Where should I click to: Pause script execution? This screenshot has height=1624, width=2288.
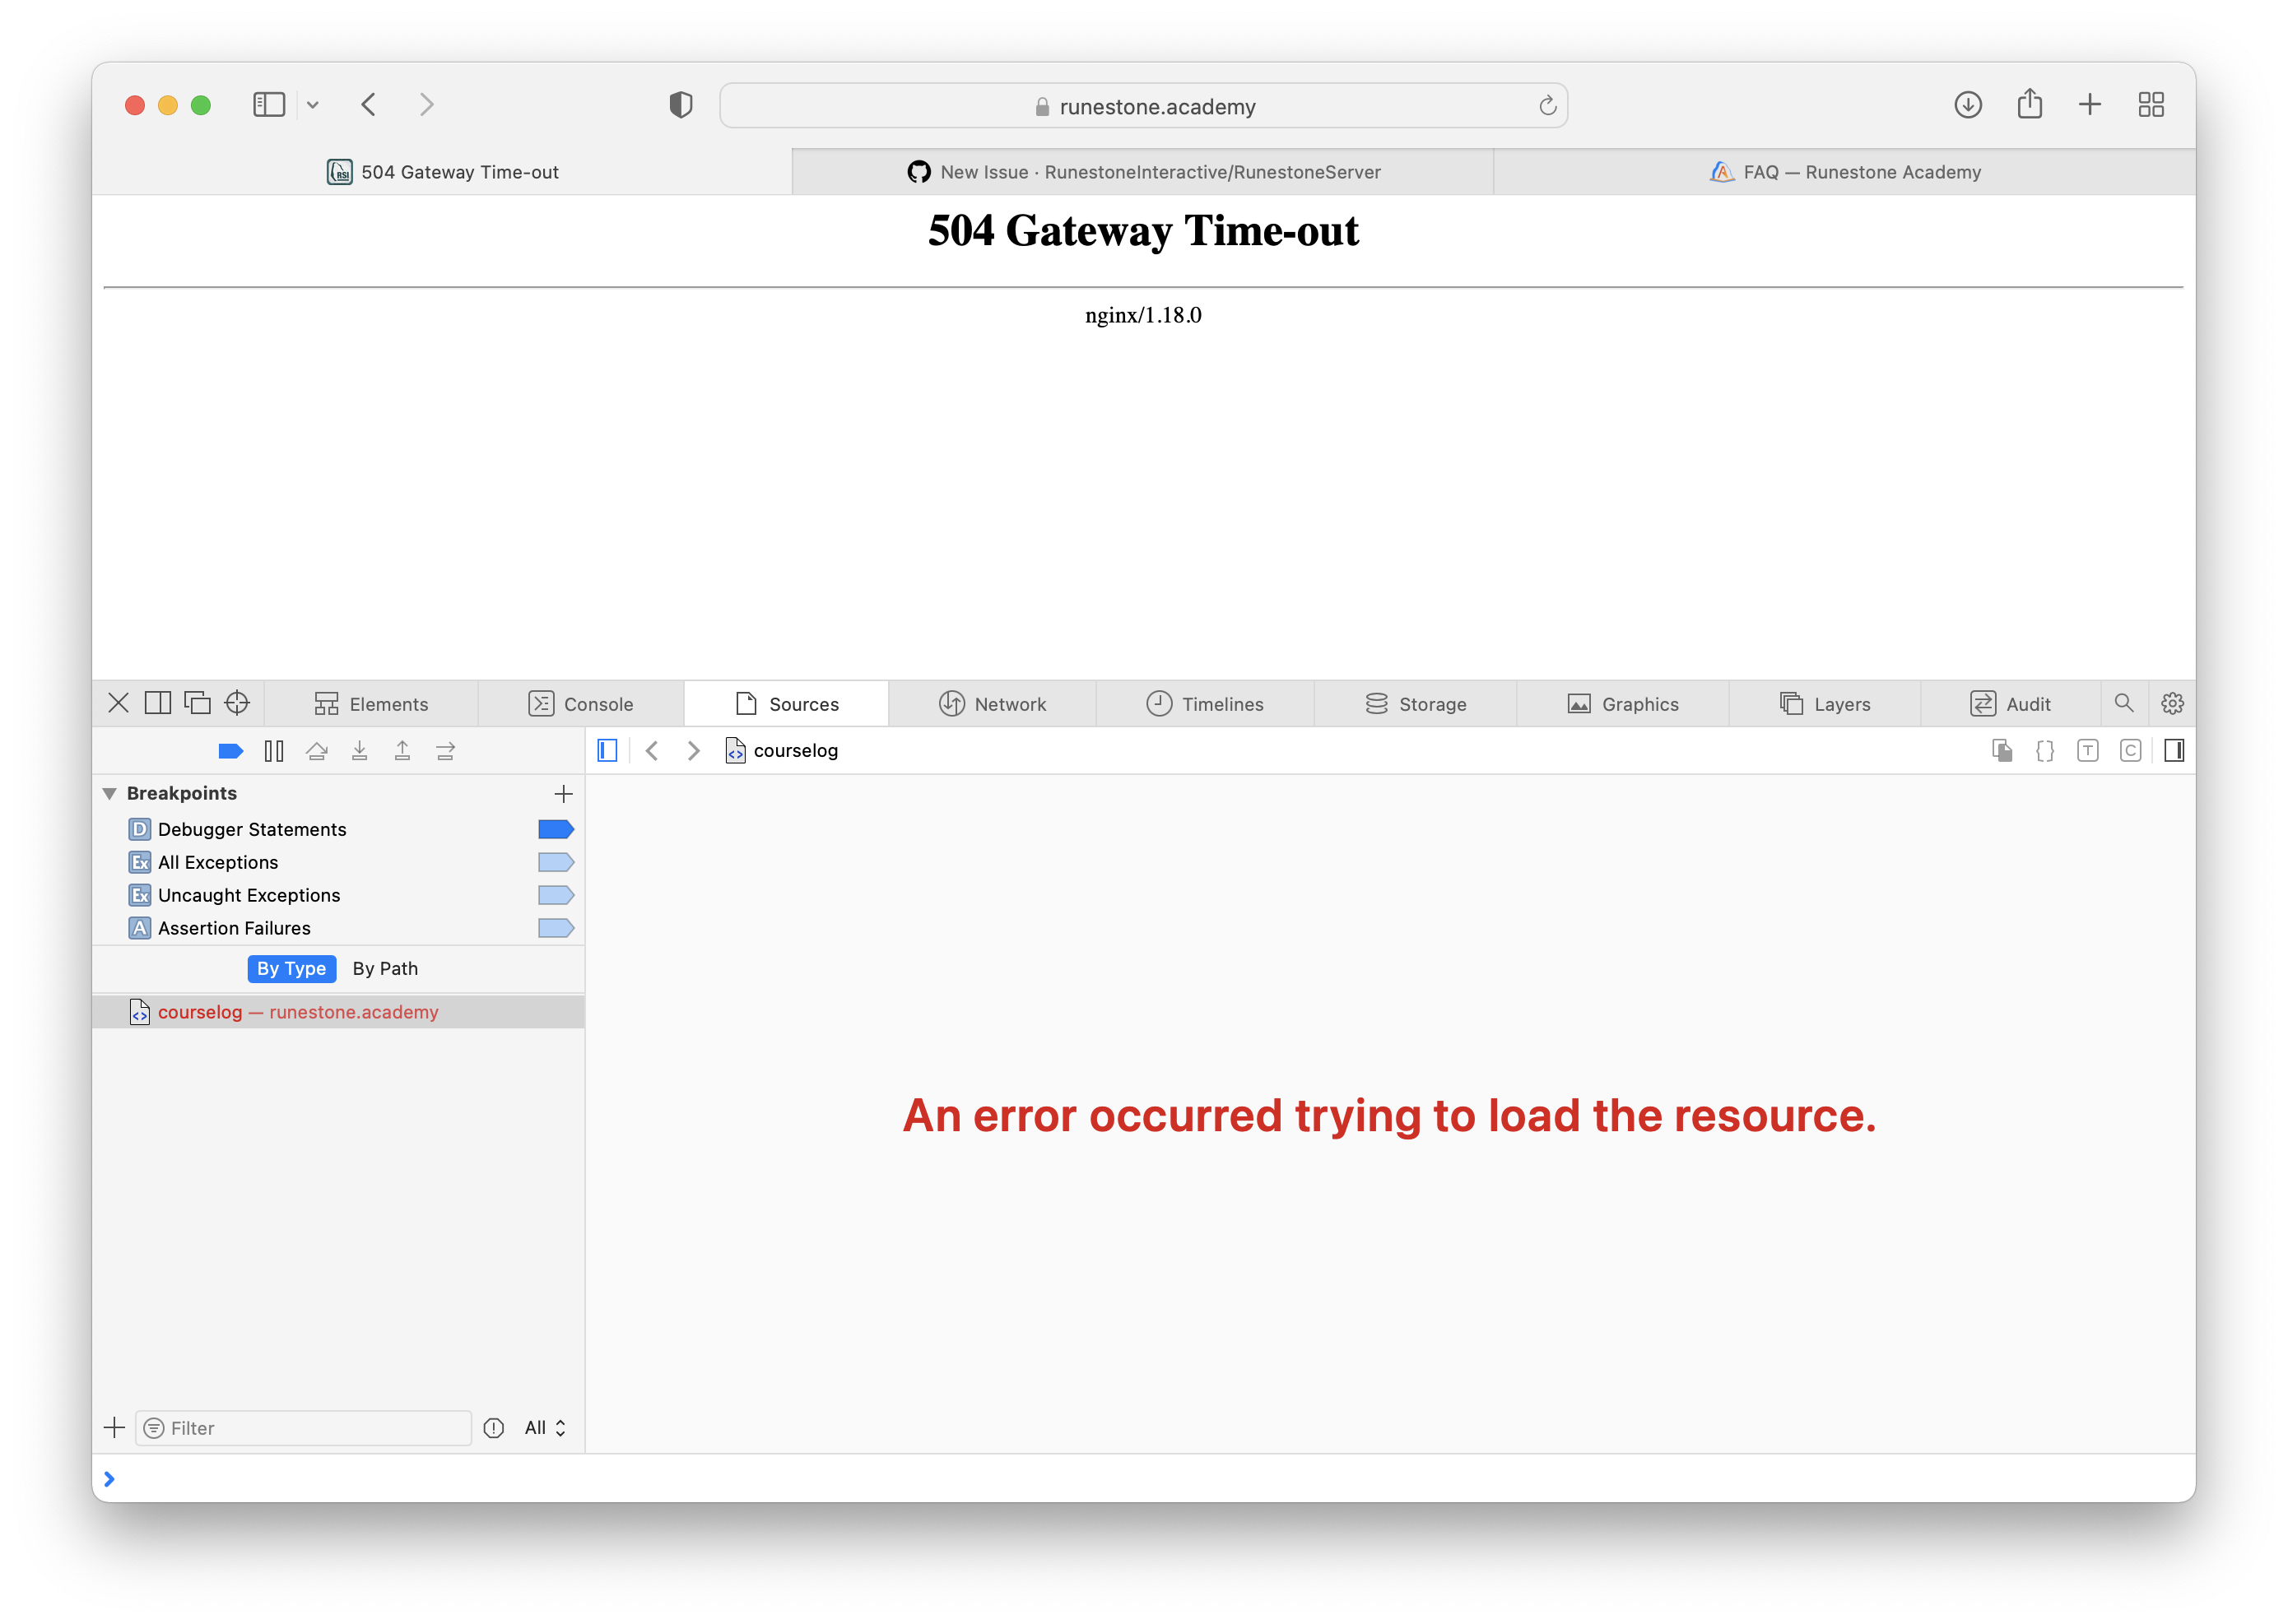274,751
